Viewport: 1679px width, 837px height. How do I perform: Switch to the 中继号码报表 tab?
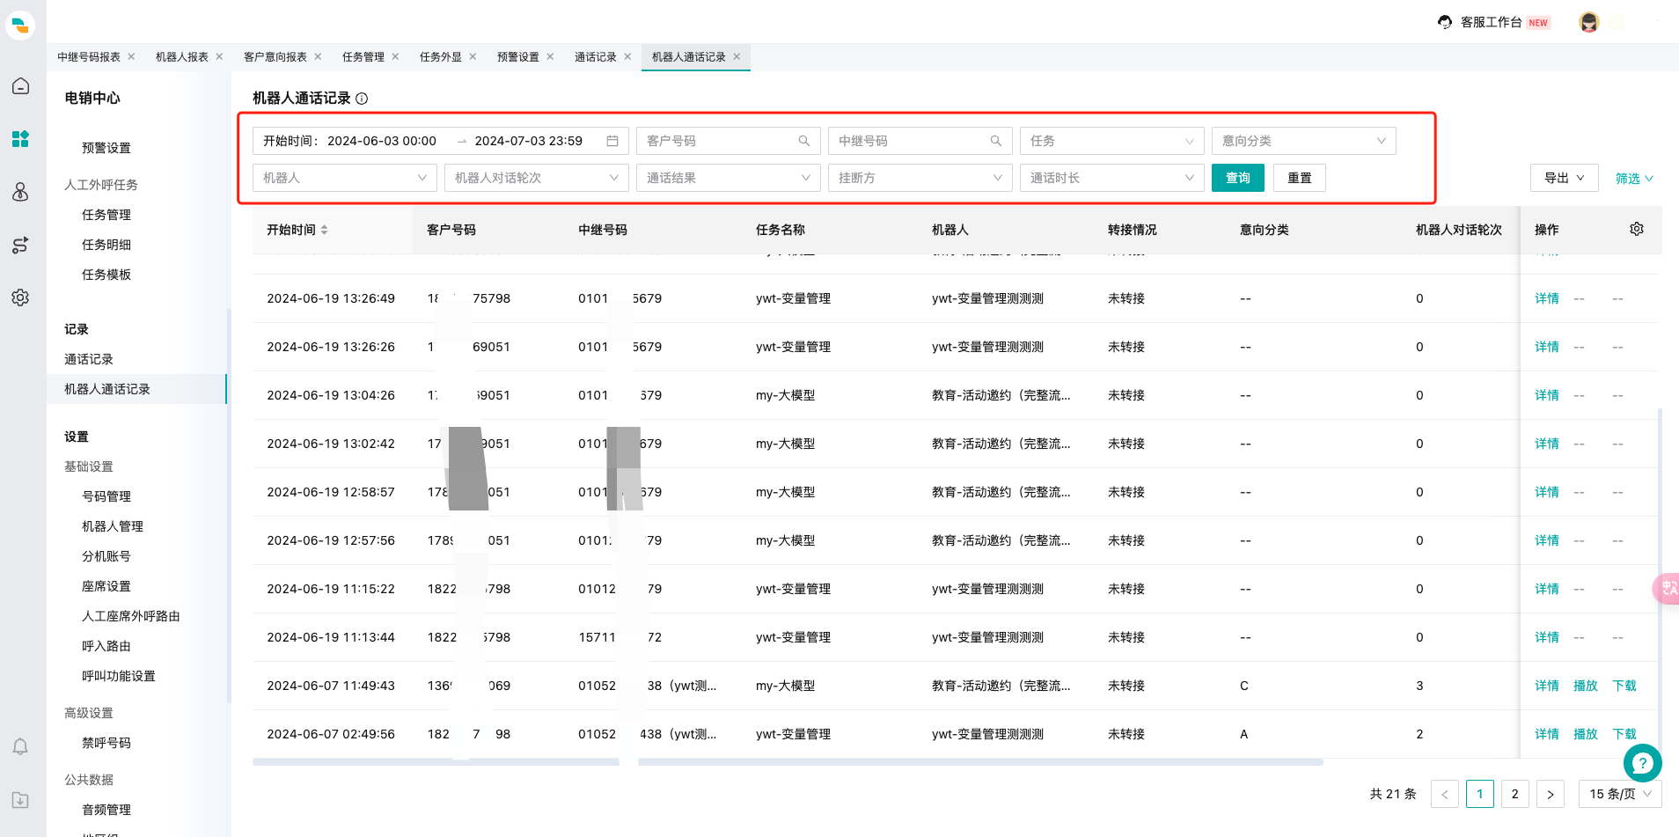(x=89, y=57)
